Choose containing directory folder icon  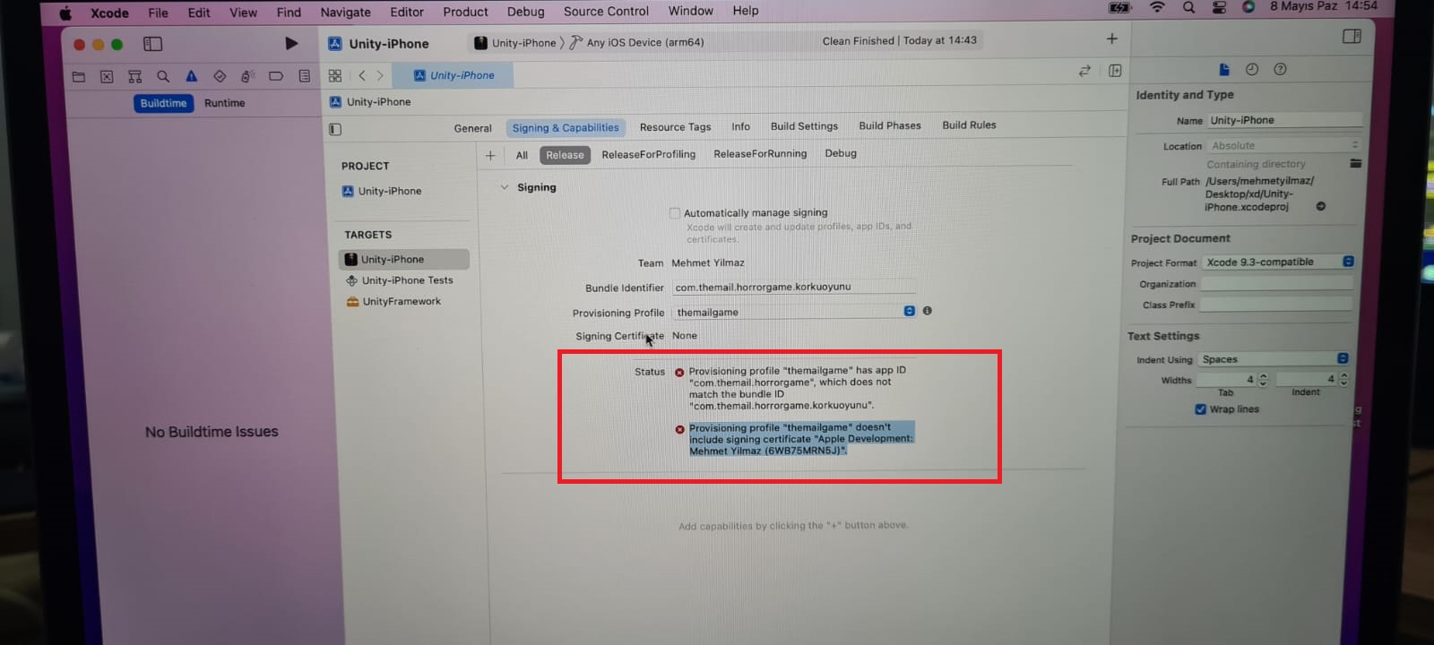[1356, 163]
